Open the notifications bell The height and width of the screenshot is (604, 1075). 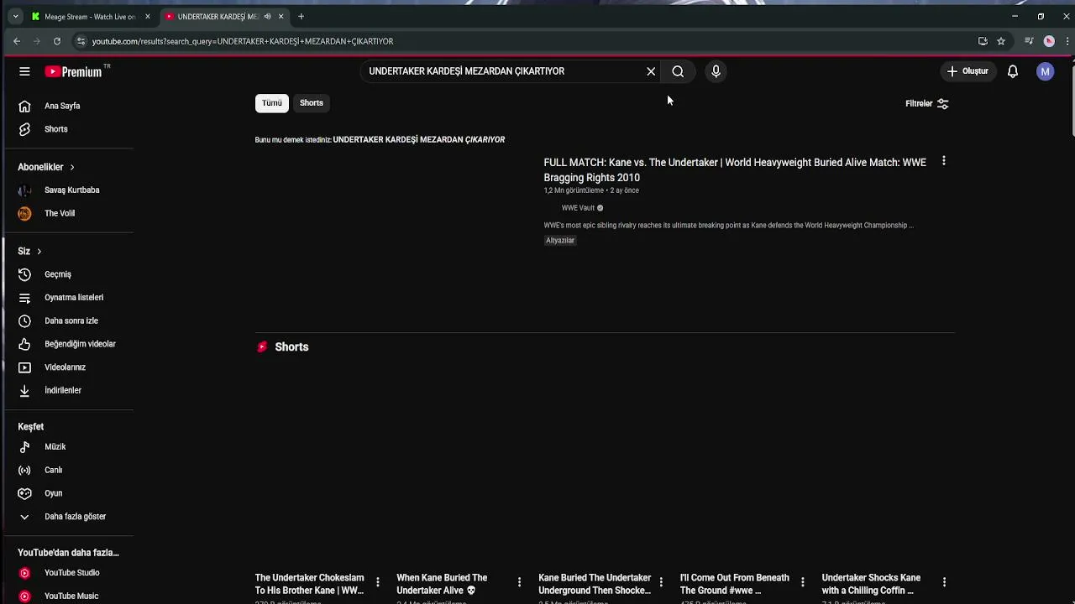click(1013, 71)
